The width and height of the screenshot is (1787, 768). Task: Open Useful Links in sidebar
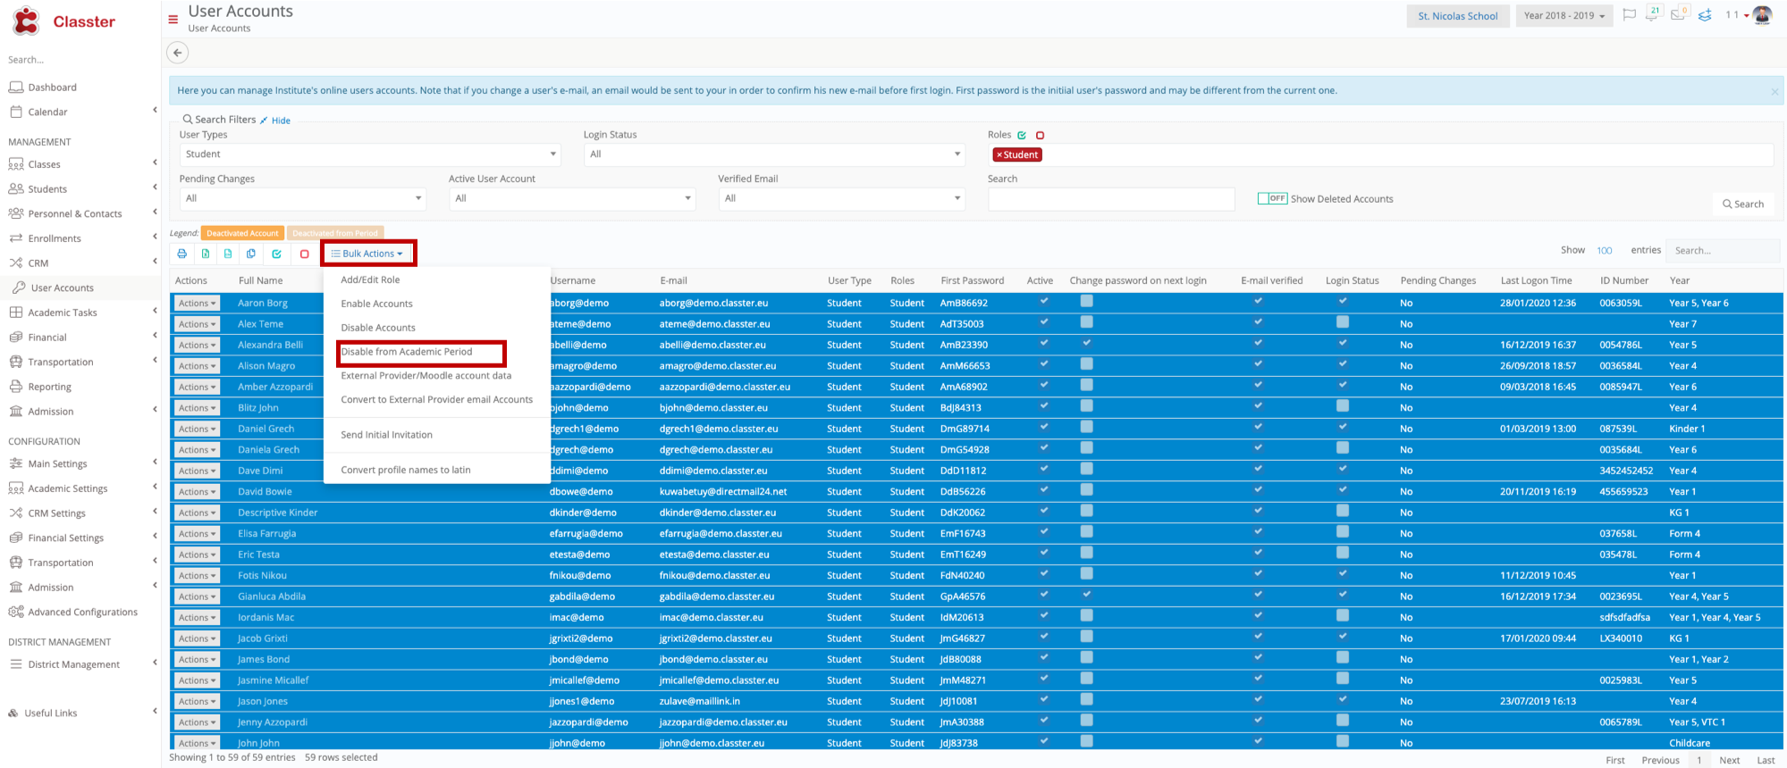click(x=50, y=714)
